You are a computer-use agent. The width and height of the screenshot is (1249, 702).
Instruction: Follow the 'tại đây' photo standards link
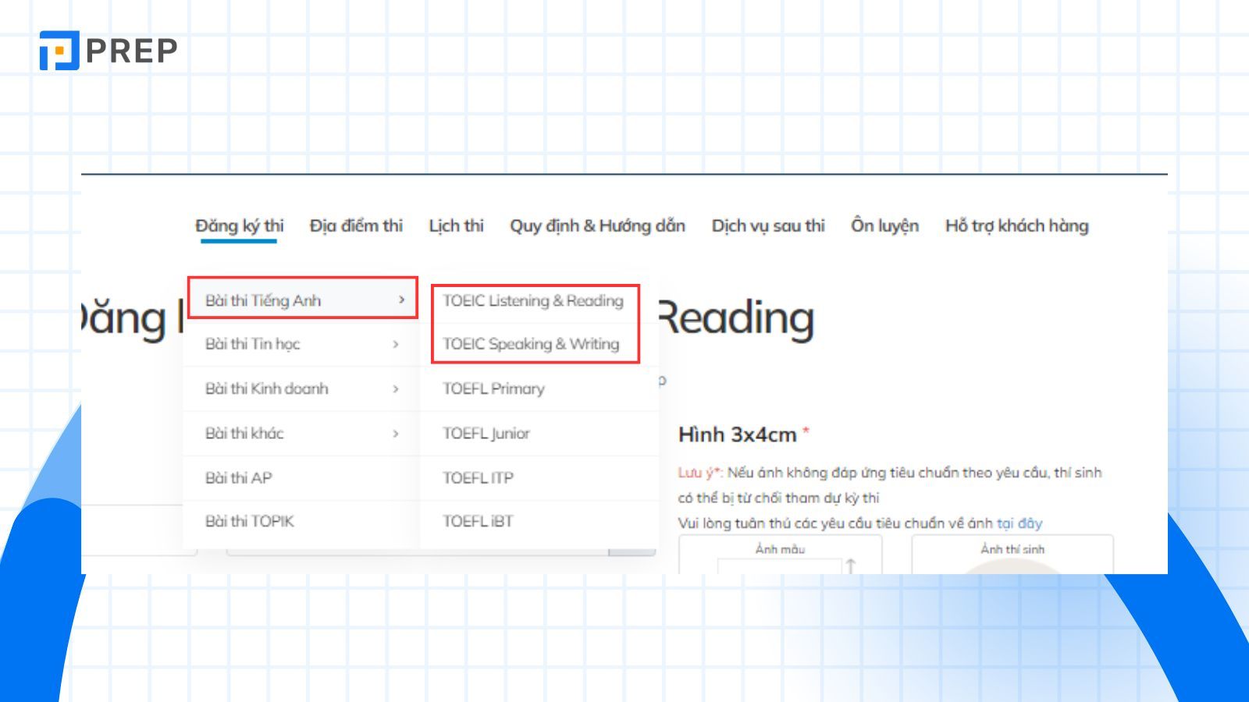pos(1019,523)
